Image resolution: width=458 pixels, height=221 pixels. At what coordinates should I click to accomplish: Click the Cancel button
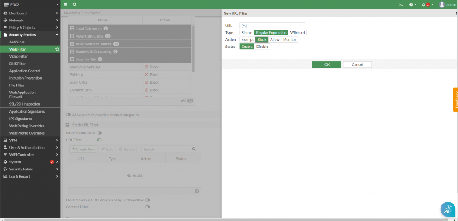(357, 64)
